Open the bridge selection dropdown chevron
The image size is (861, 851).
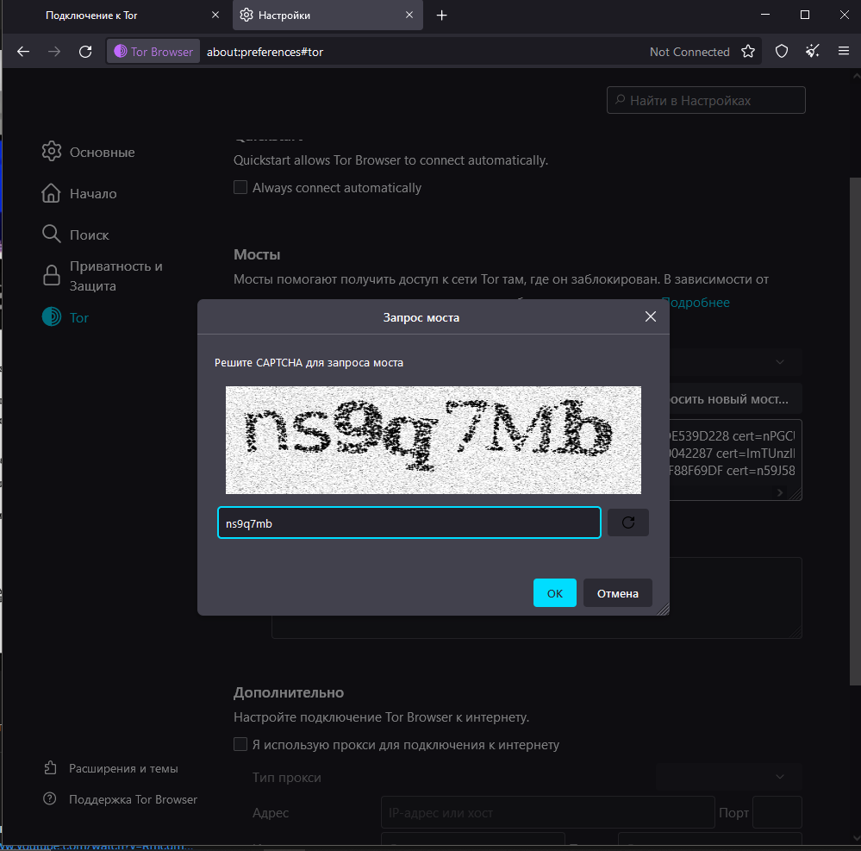[x=780, y=362]
